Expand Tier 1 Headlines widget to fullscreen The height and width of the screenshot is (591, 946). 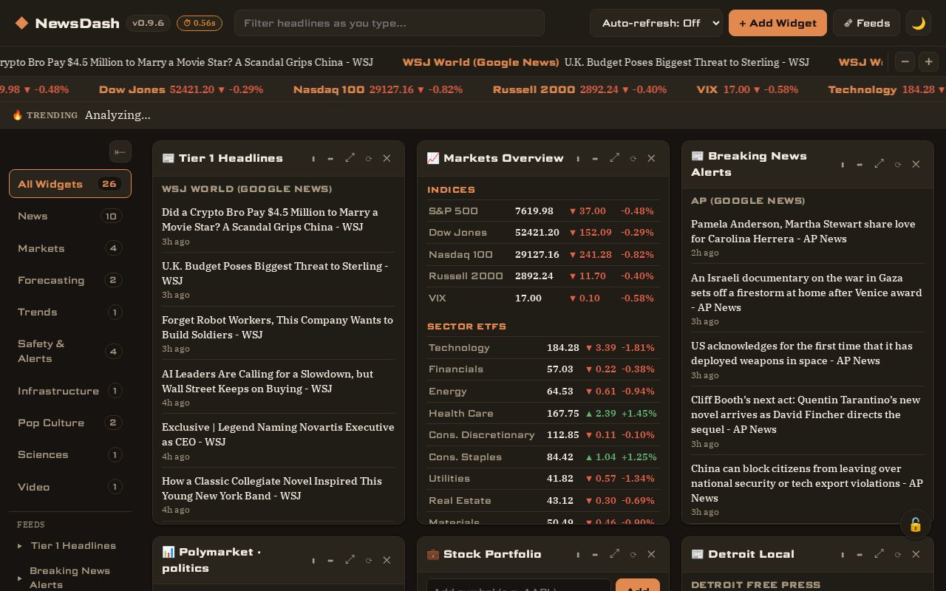click(x=350, y=158)
